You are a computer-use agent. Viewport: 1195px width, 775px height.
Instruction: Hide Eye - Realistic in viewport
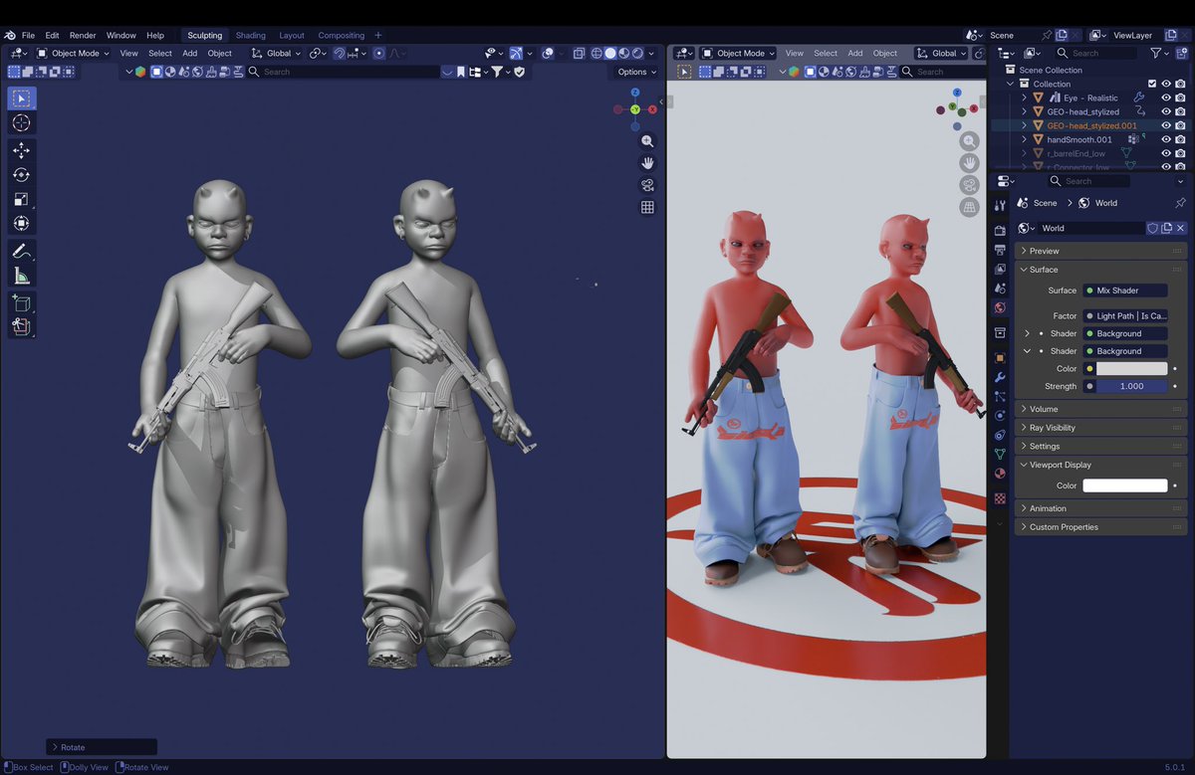(x=1166, y=97)
